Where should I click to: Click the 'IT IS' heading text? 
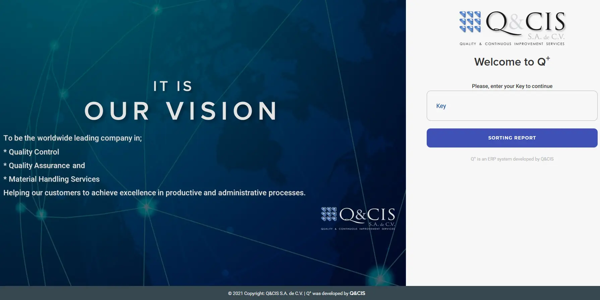click(x=173, y=86)
